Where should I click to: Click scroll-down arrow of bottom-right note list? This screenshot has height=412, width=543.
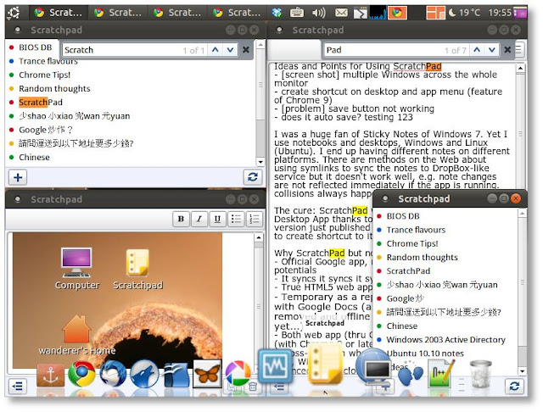click(x=523, y=371)
